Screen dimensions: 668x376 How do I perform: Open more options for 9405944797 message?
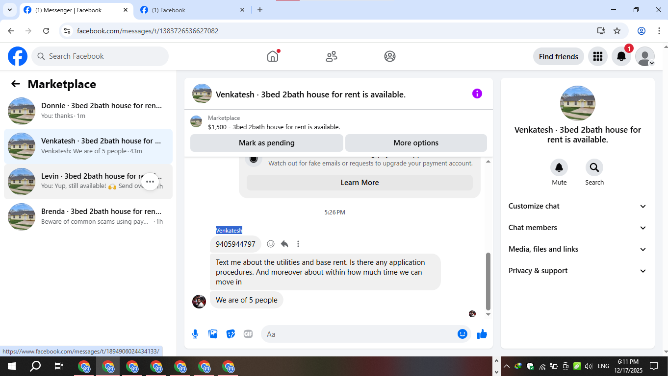click(298, 244)
